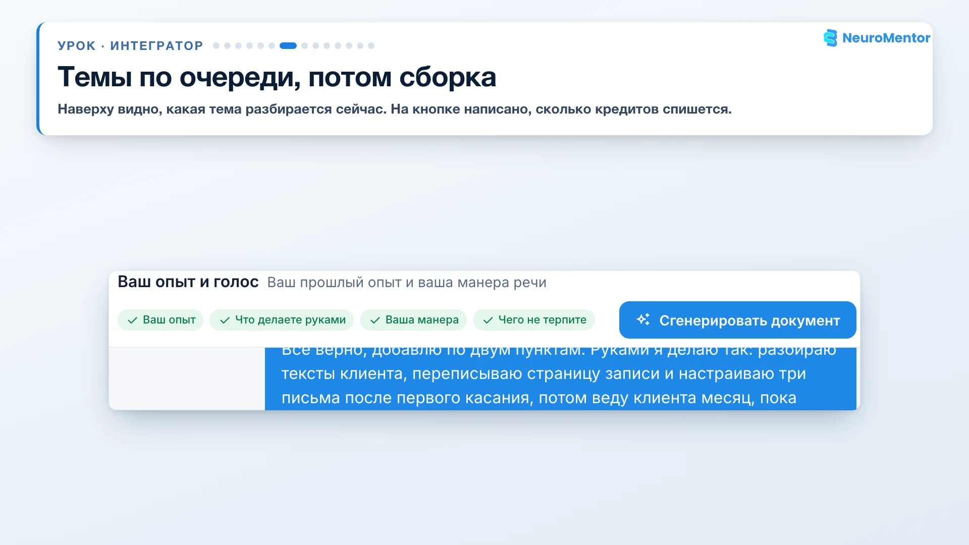Click the NeuroMentor brand name
Image resolution: width=969 pixels, height=545 pixels.
(886, 38)
